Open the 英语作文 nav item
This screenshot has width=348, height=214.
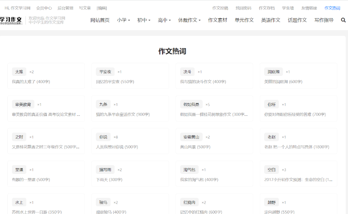[271, 20]
